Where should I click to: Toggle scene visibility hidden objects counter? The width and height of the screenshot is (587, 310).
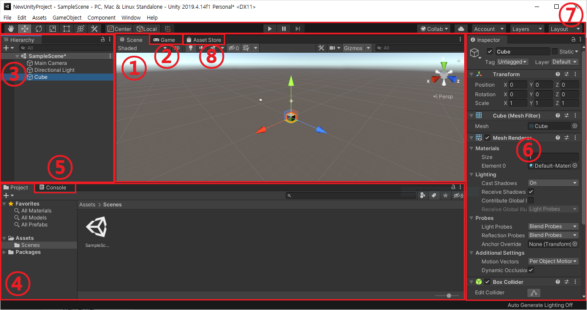pyautogui.click(x=234, y=48)
